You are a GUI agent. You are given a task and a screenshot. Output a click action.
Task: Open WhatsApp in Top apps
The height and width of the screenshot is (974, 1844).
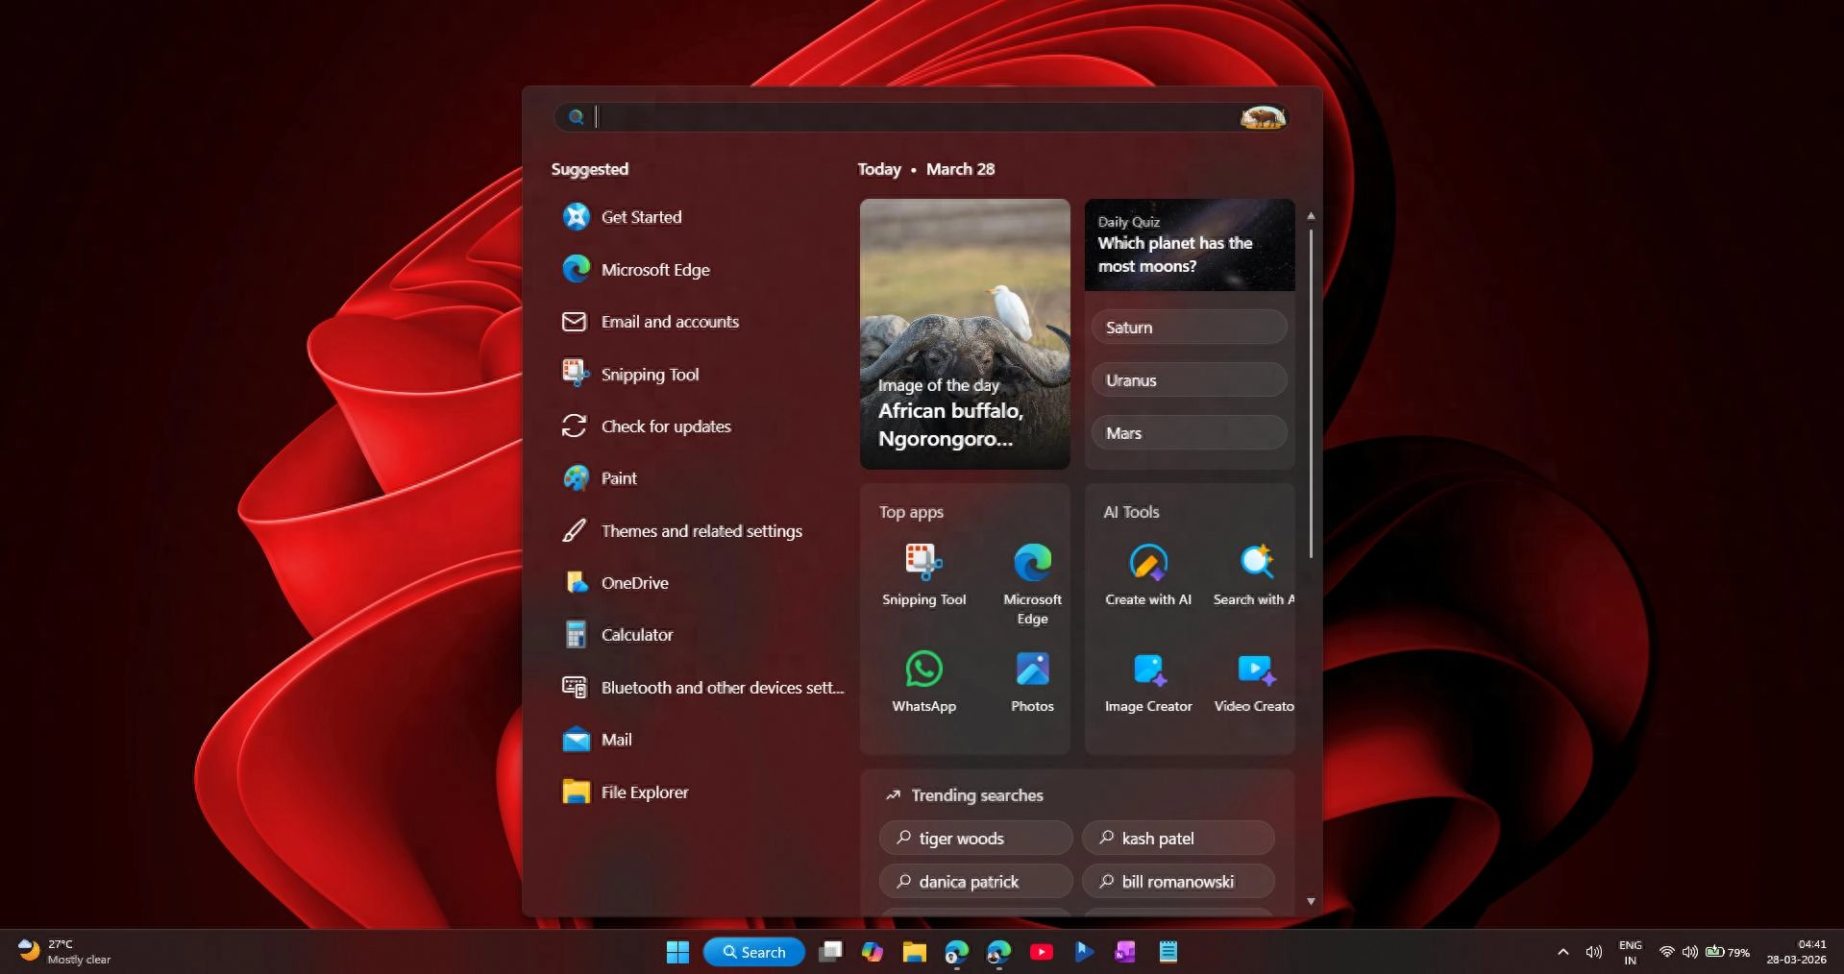(922, 677)
